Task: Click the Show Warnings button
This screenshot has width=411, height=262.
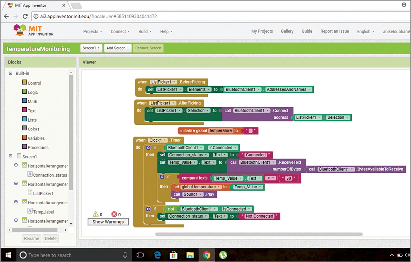Action: (108, 222)
